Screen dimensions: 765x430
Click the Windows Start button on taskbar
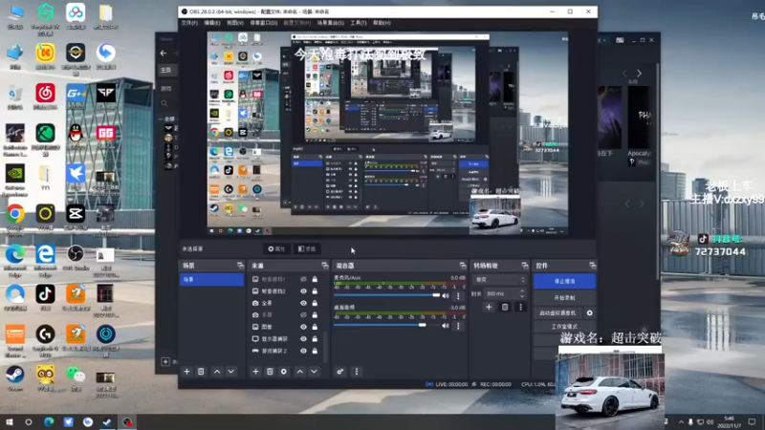10,422
